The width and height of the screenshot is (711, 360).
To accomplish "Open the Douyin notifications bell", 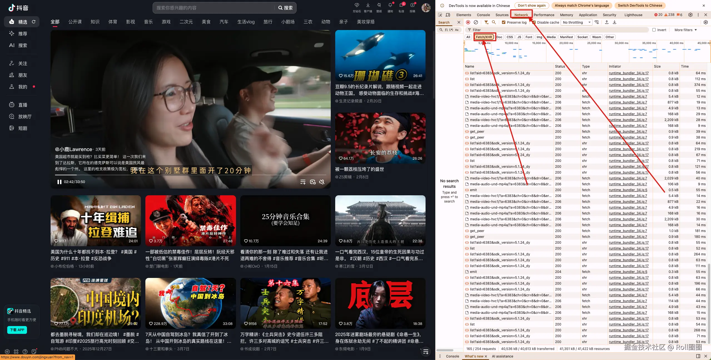I will (x=390, y=6).
